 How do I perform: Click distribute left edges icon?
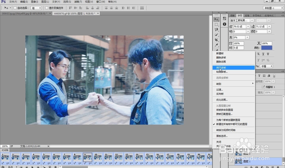pos(123,8)
